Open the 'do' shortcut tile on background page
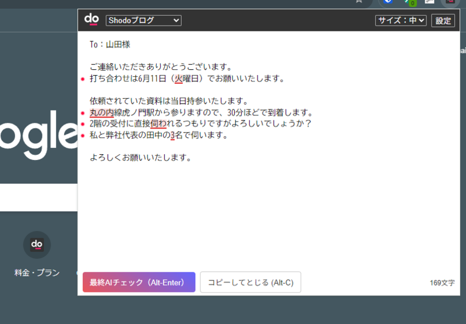 coord(37,244)
